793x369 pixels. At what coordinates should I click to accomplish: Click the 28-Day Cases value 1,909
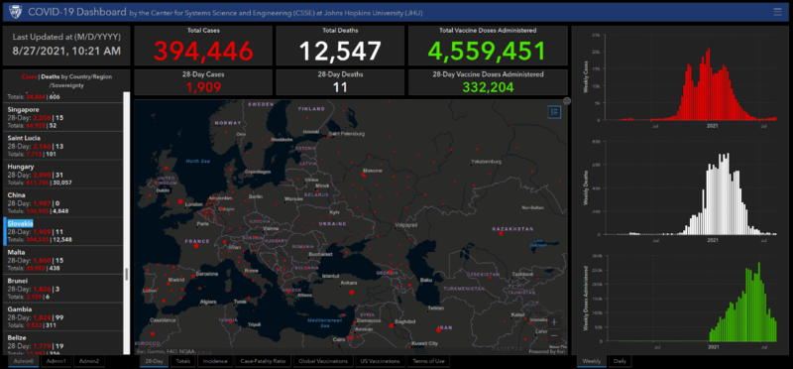(x=203, y=87)
